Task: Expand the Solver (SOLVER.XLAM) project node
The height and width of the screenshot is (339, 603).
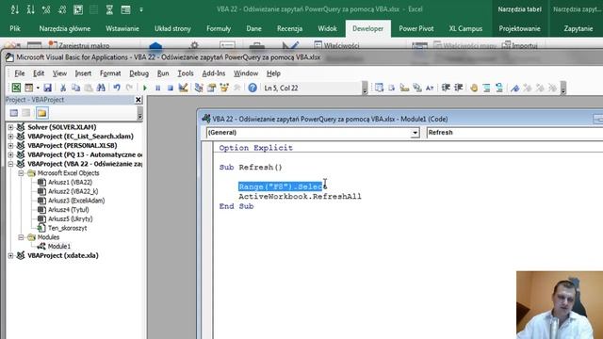Action: click(x=10, y=127)
